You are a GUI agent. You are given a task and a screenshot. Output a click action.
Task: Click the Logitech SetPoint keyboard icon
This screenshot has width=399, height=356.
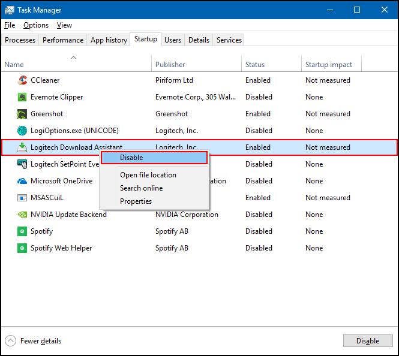[x=22, y=164]
